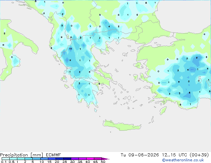This screenshot has width=211, height=163.
Task: Click the legend label '10'
Action: tap(42, 162)
